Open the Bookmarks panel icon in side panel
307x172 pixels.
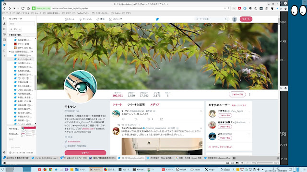coord(4,18)
